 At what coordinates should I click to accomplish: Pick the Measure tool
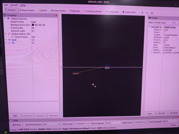[x=75, y=11]
